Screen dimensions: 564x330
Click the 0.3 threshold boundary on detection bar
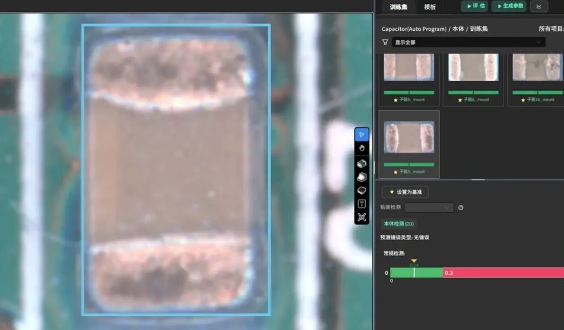(443, 273)
